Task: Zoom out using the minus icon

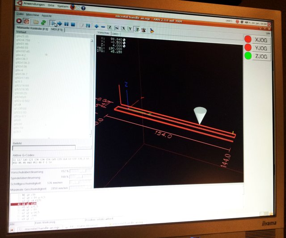Action: click(103, 26)
